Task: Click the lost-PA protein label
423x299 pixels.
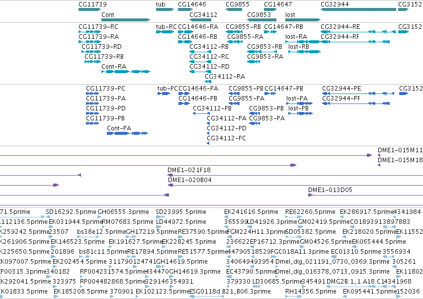Action: click(x=297, y=99)
